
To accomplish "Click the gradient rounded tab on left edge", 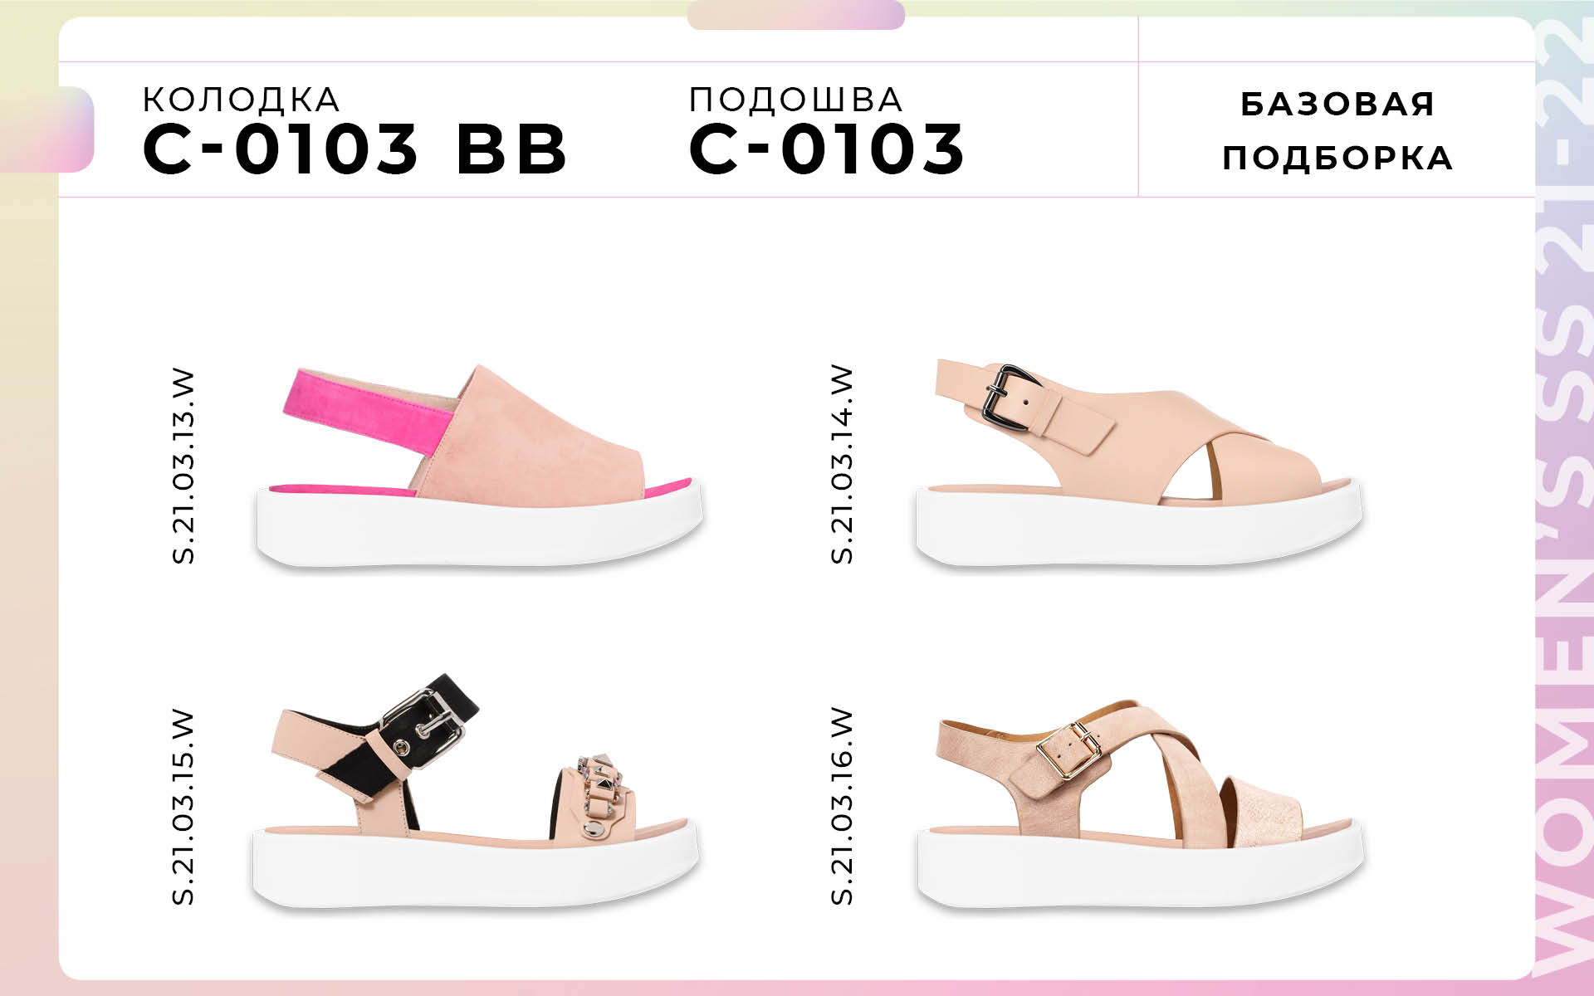I will pos(46,129).
